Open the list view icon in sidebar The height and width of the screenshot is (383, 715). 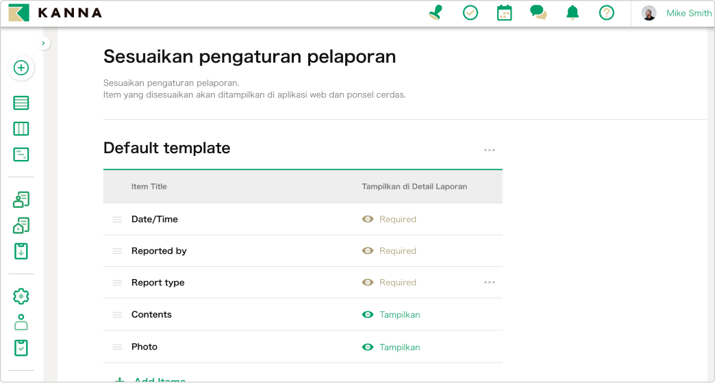pos(21,103)
